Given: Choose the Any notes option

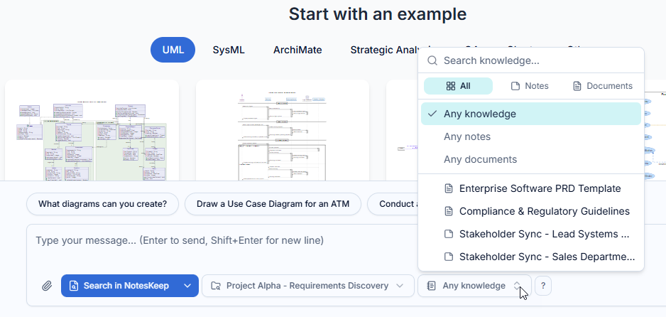Looking at the screenshot, I should point(531,137).
